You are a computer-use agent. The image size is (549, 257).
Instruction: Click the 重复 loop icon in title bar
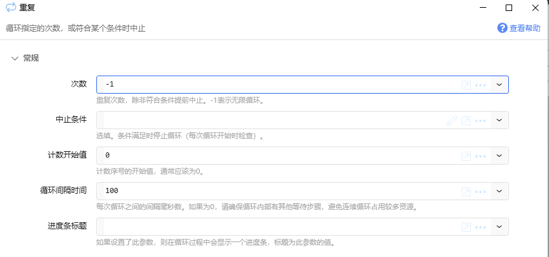11,7
